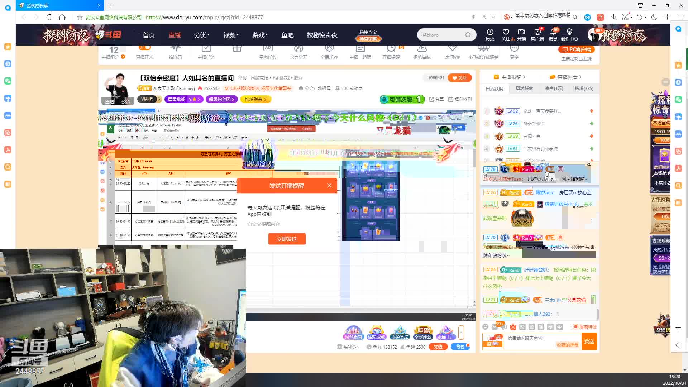Screen dimensions: 688x387
Task: Expand the 钻粉联赛 league badge
Action: click(x=255, y=99)
